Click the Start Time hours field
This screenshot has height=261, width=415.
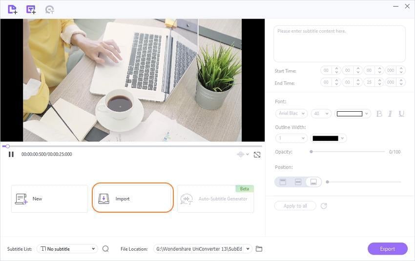click(326, 70)
